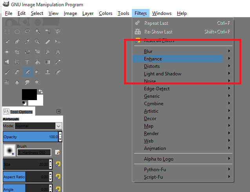The height and width of the screenshot is (192, 250).
Task: Activate the Eraser tool
Action: click(17, 72)
